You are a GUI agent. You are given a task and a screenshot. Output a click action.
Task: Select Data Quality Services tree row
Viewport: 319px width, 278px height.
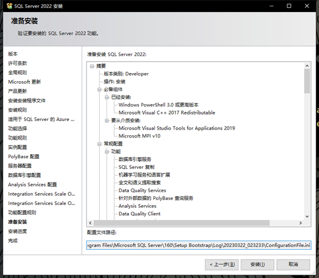pyautogui.click(x=142, y=191)
